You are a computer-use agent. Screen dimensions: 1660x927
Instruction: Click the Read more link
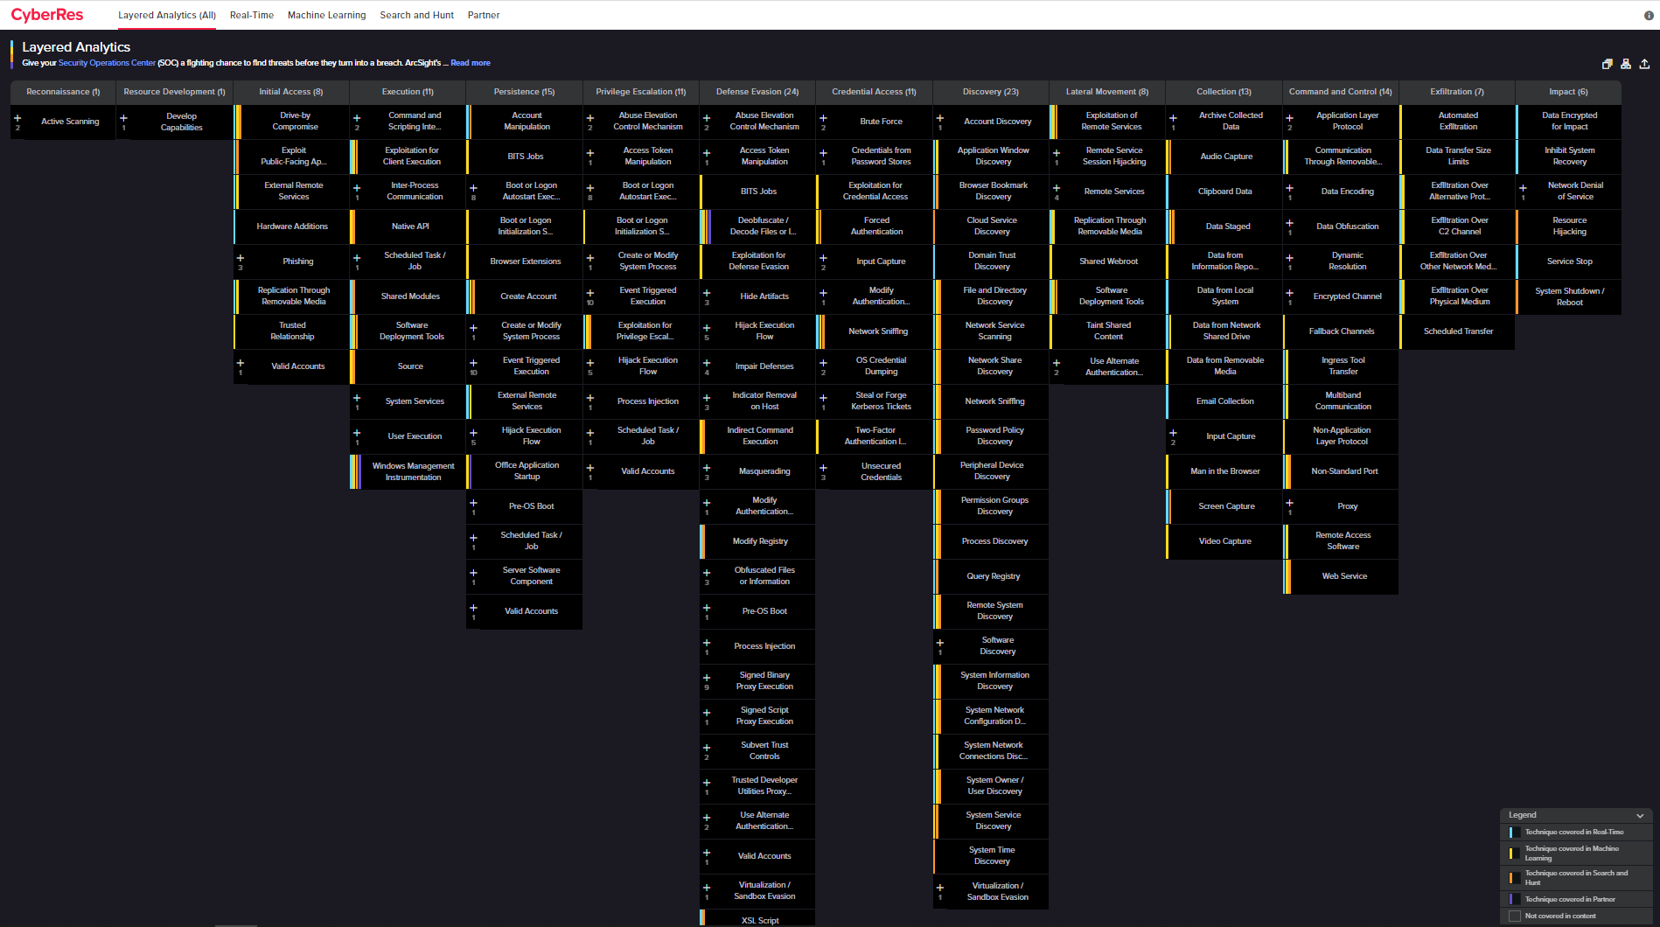coord(471,63)
